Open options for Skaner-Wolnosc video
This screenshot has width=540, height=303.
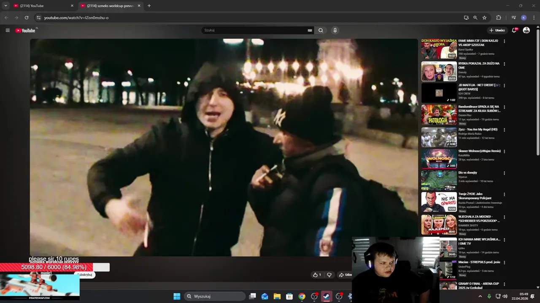pyautogui.click(x=504, y=151)
